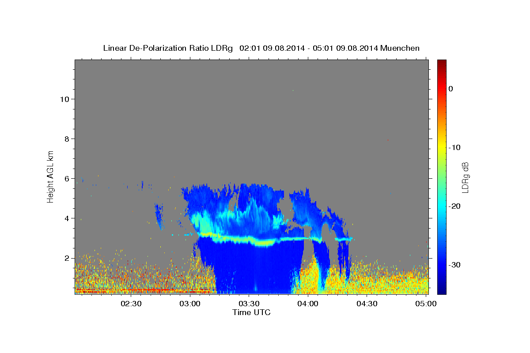Click the colorbar value 0
This screenshot has height=353, width=530.
point(450,89)
